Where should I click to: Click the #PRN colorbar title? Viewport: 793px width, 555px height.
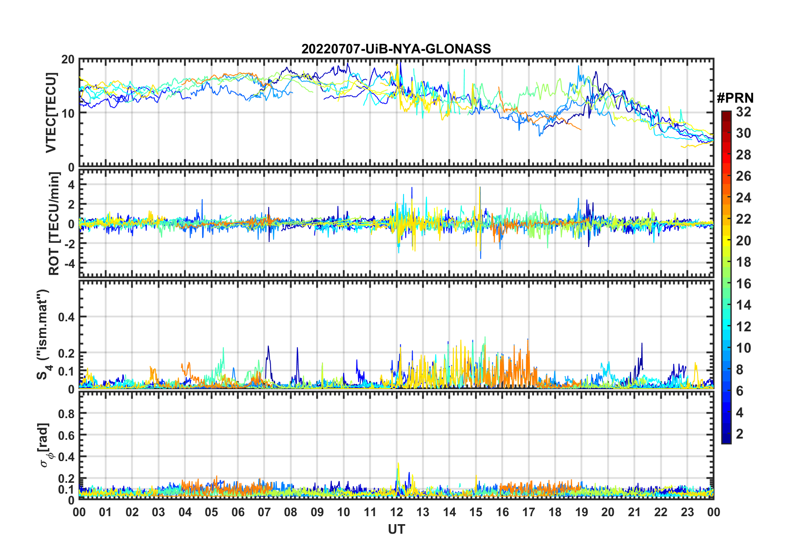735,98
